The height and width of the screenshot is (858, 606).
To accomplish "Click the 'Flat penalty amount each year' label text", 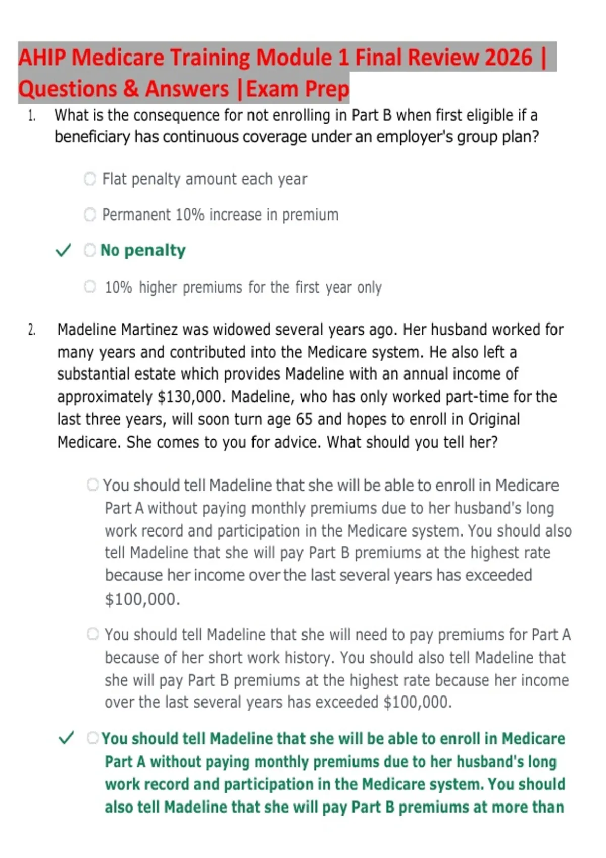I will [x=205, y=179].
